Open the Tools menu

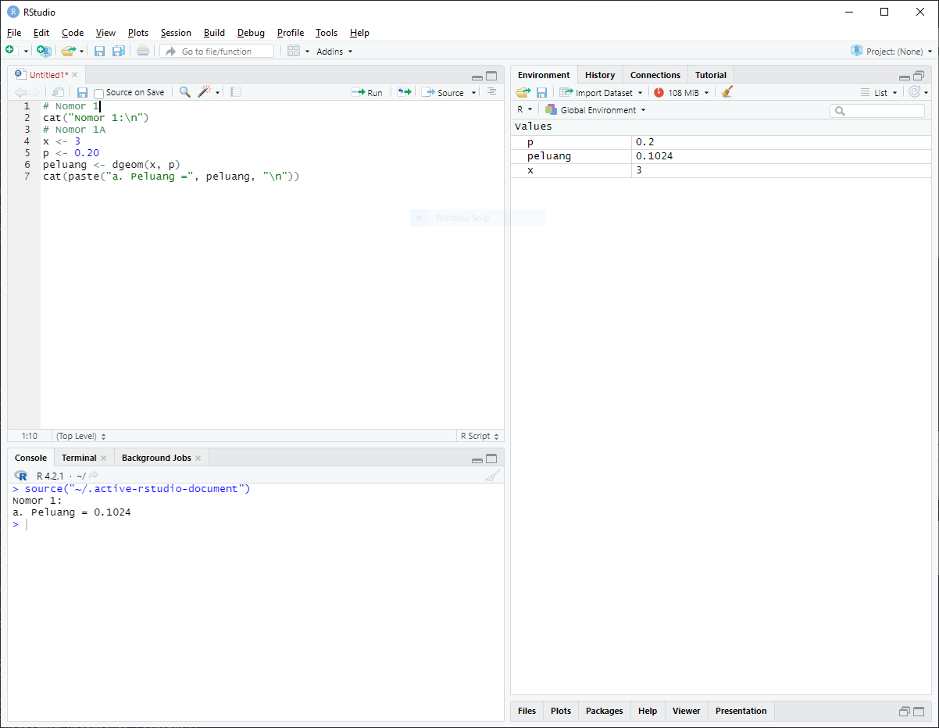(x=327, y=33)
